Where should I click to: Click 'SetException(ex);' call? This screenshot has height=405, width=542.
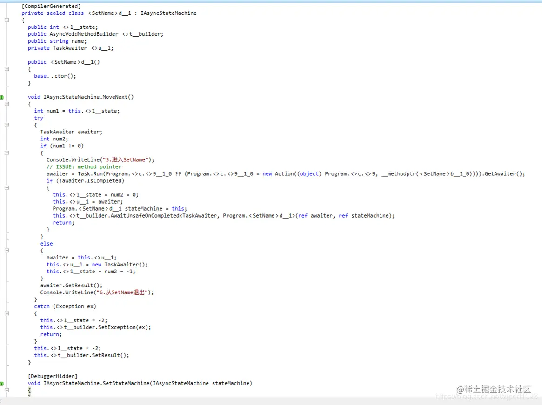pos(124,328)
